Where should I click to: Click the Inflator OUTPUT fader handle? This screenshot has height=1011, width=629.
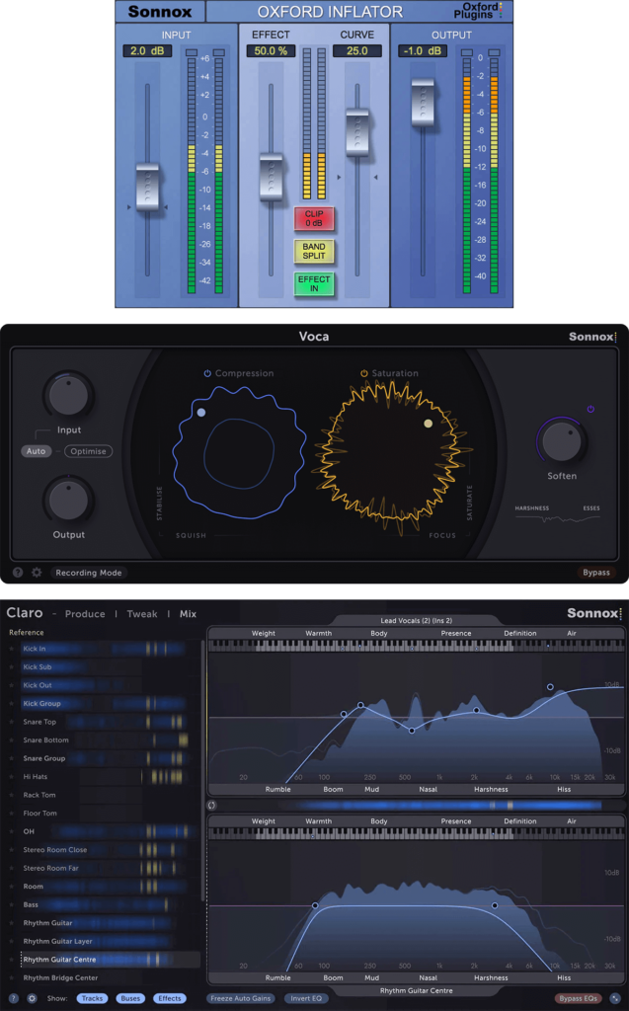pyautogui.click(x=424, y=103)
